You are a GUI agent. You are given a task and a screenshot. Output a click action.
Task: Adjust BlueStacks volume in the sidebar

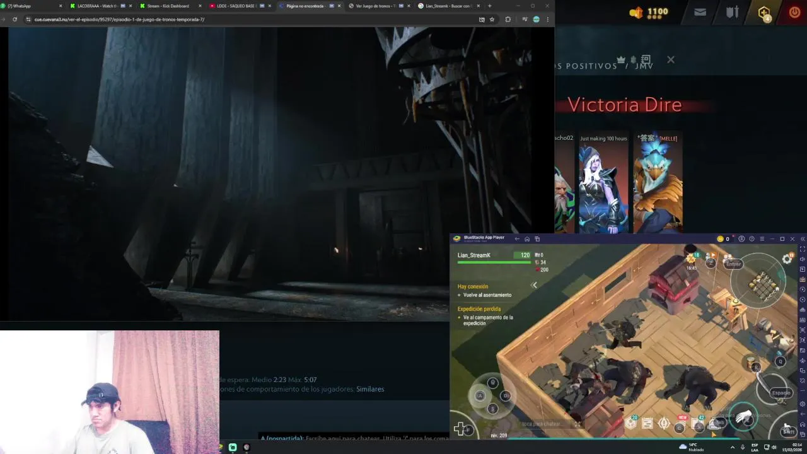click(x=803, y=259)
